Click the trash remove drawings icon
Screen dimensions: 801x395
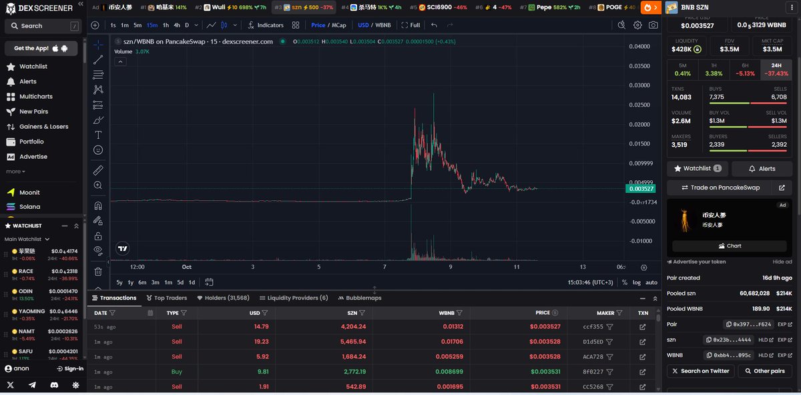98,272
